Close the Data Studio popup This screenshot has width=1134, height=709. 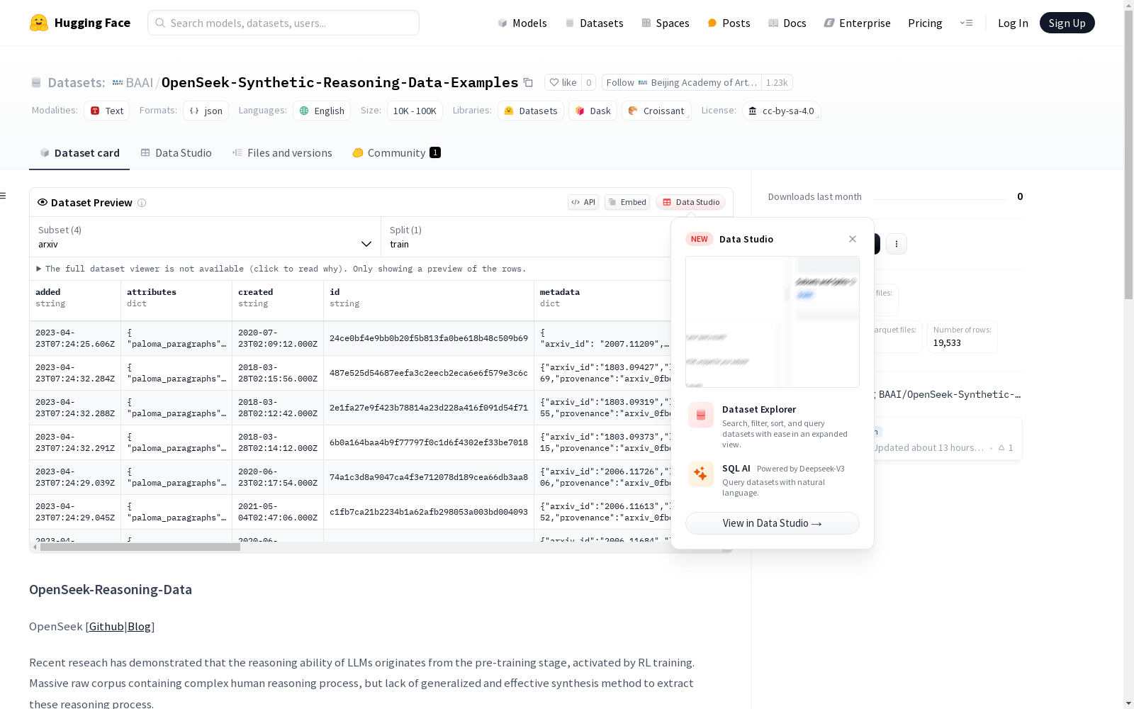(853, 239)
